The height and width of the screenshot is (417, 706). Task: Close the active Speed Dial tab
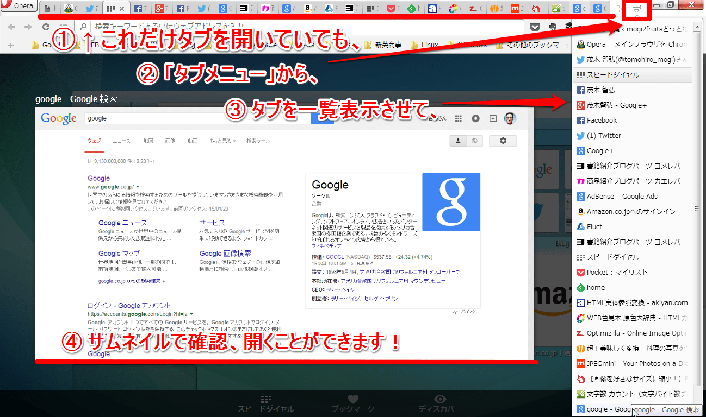(122, 9)
